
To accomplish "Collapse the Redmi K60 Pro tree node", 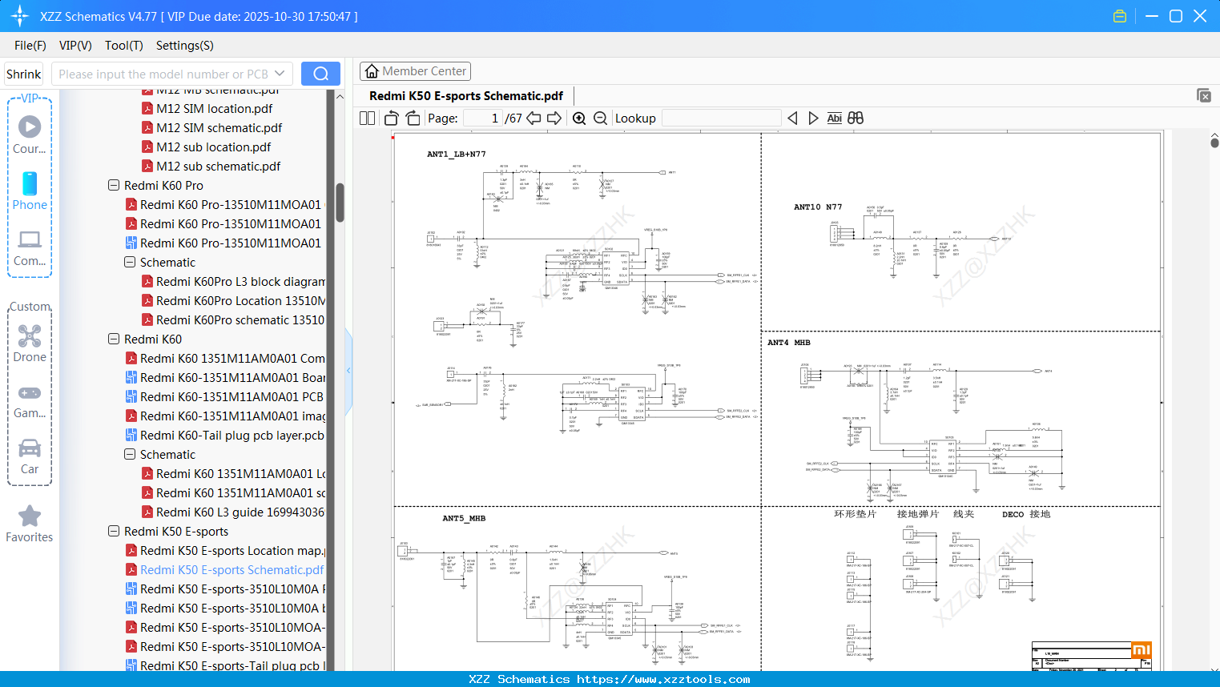I will tap(113, 185).
